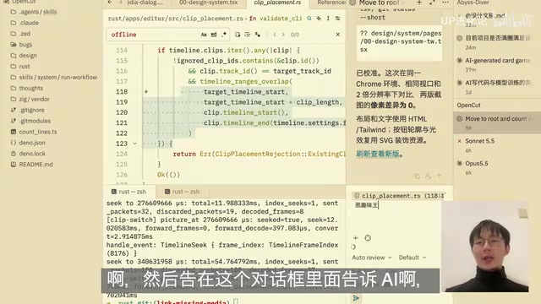This screenshot has width=541, height=304.
Task: Expand the thoughts folder in project tree
Action: [x=31, y=88]
